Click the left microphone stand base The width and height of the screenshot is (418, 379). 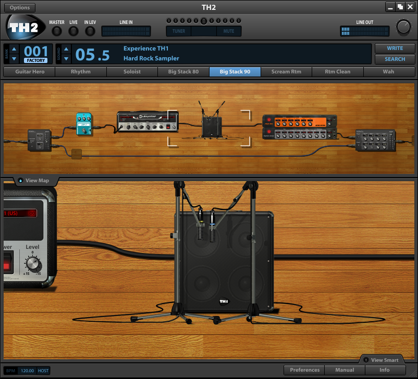(178, 314)
